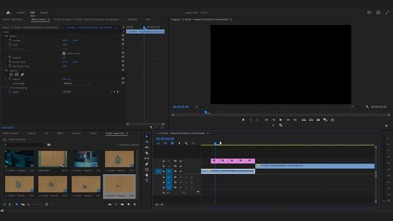Open Program monitor zoom level Fit dropdown
Screen dimensions: 393x221
201,107
